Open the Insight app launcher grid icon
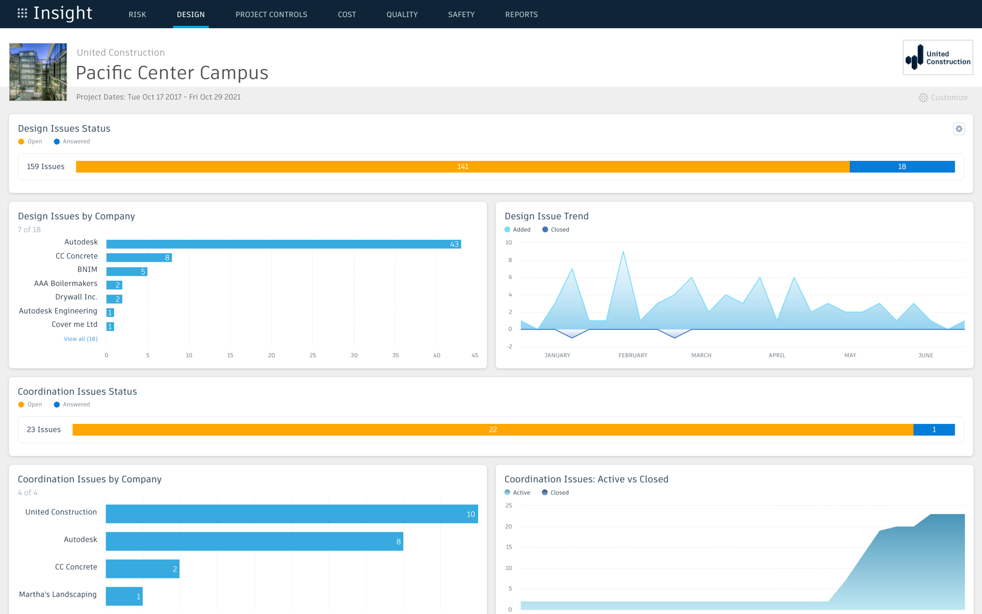 coord(22,14)
